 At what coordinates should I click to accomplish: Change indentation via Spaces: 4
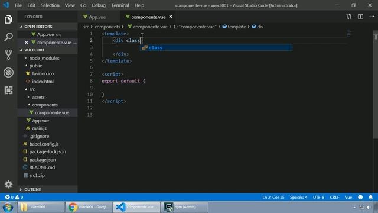pos(298,197)
